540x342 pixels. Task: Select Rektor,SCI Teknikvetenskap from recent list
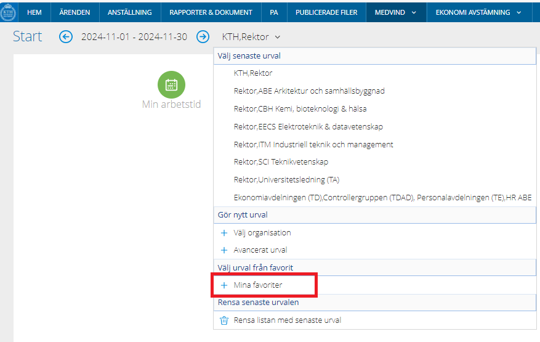[x=281, y=162]
